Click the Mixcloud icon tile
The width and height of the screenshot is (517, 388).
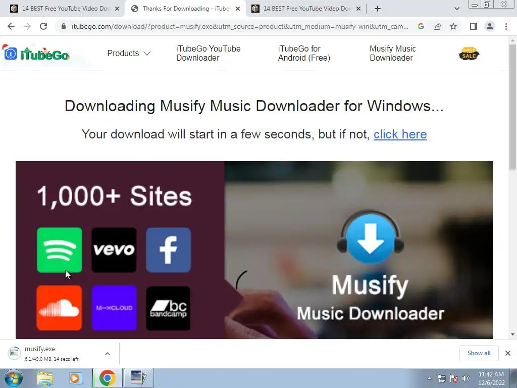click(114, 308)
